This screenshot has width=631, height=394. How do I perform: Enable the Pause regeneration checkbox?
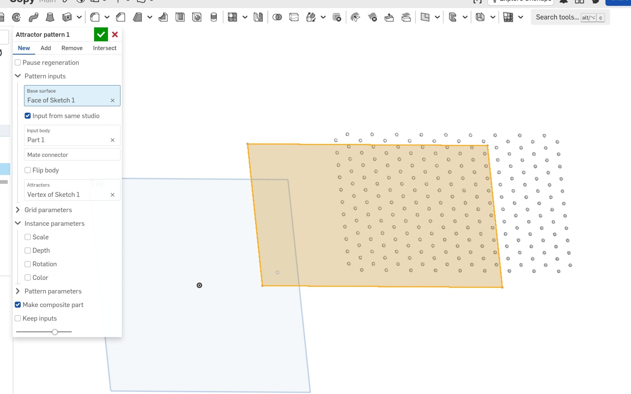tap(18, 63)
